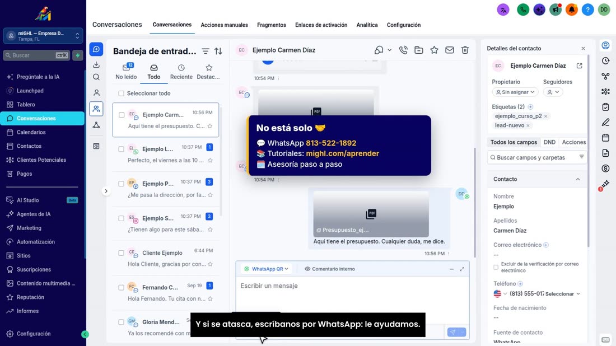Star the conversation with Ejemplo Carmen Díaz
Screen dimensions: 616x346
click(x=434, y=50)
